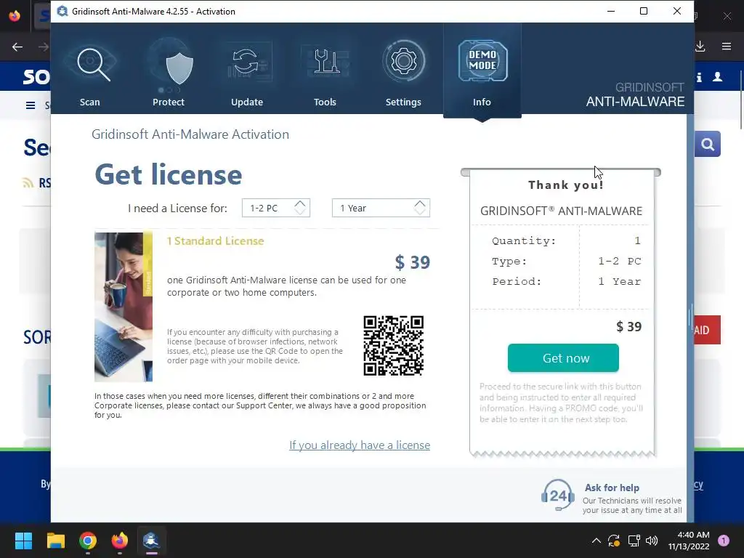Image resolution: width=744 pixels, height=558 pixels.
Task: Open the Firefox hamburger application menu
Action: pos(727,46)
